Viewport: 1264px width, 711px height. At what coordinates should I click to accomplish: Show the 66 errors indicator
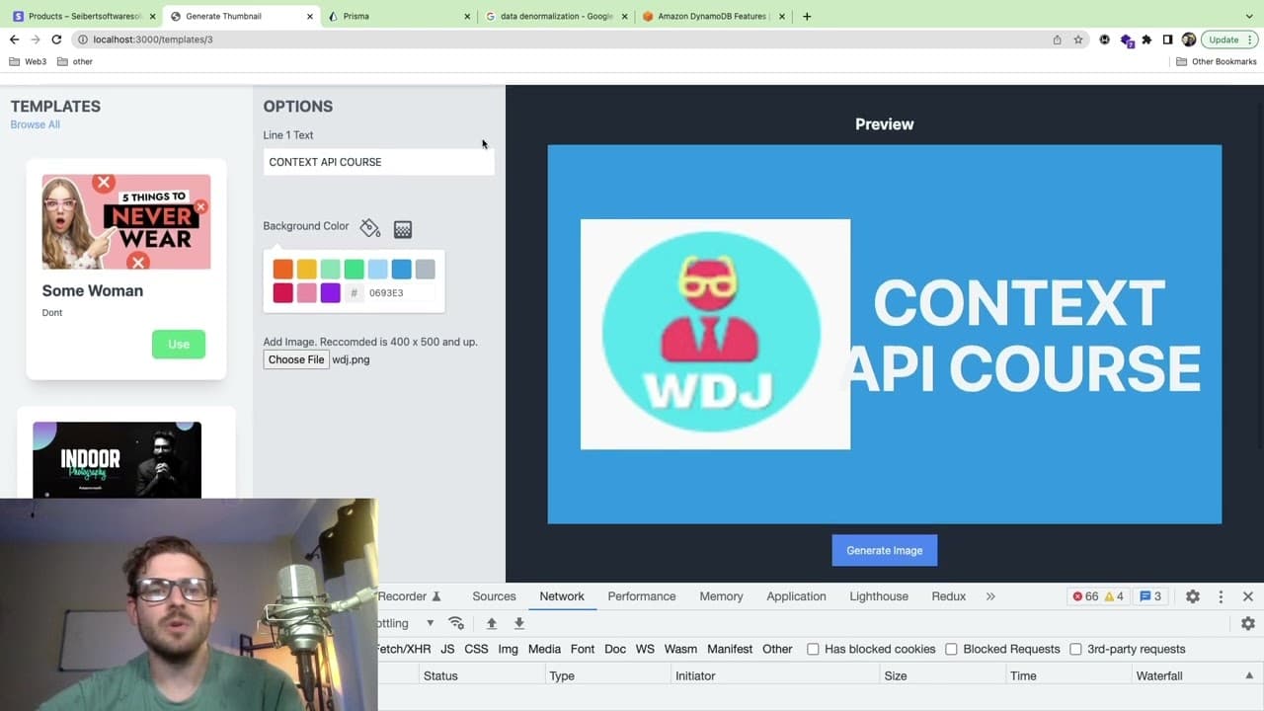(x=1085, y=596)
